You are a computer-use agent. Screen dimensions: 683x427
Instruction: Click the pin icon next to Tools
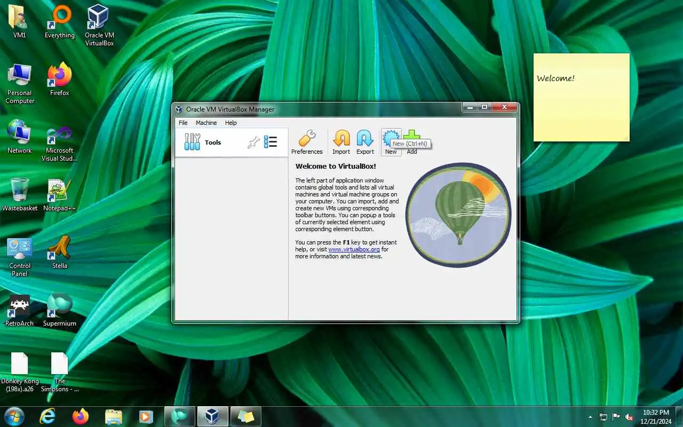tap(253, 142)
